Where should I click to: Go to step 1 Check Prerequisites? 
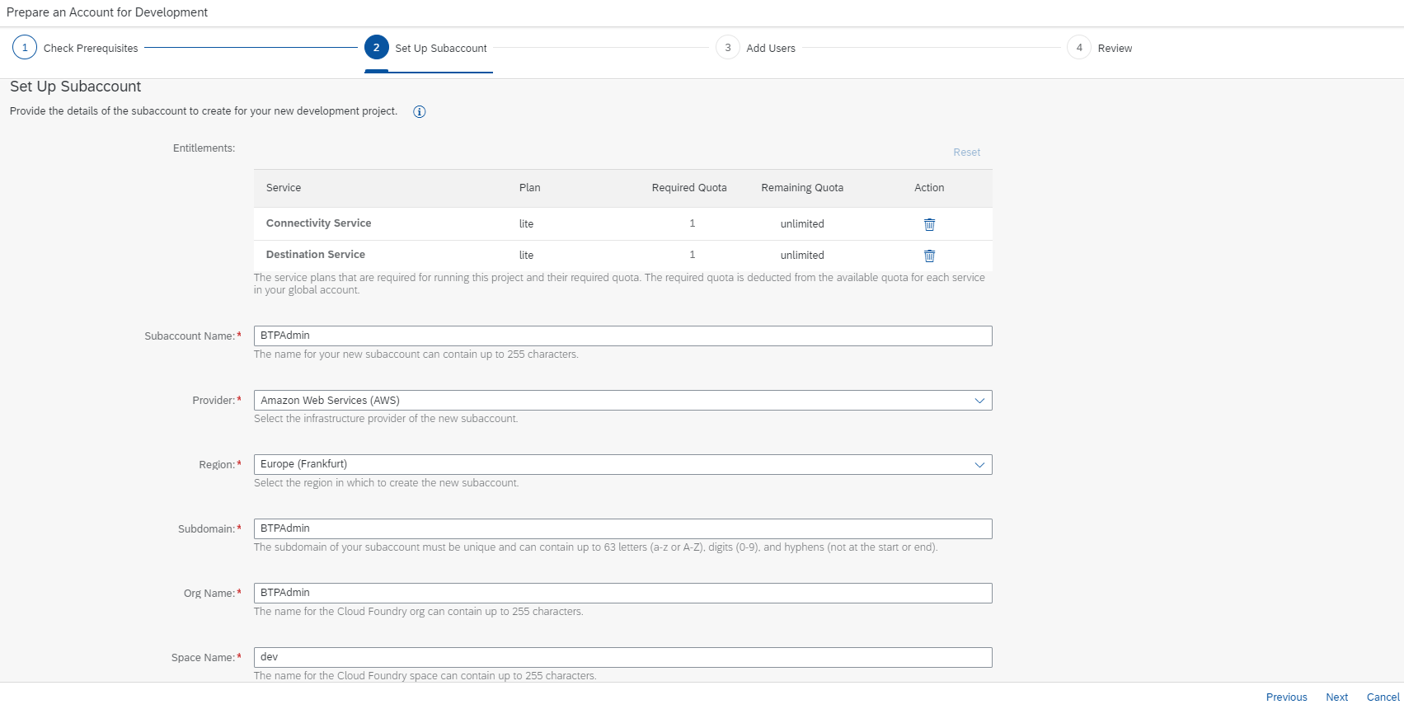[x=26, y=48]
